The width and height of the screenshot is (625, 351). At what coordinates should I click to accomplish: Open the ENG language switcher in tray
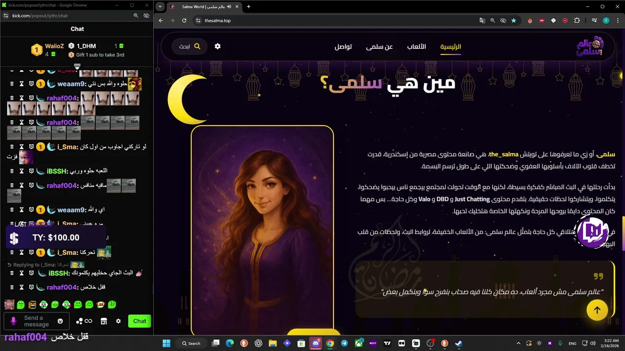572,343
